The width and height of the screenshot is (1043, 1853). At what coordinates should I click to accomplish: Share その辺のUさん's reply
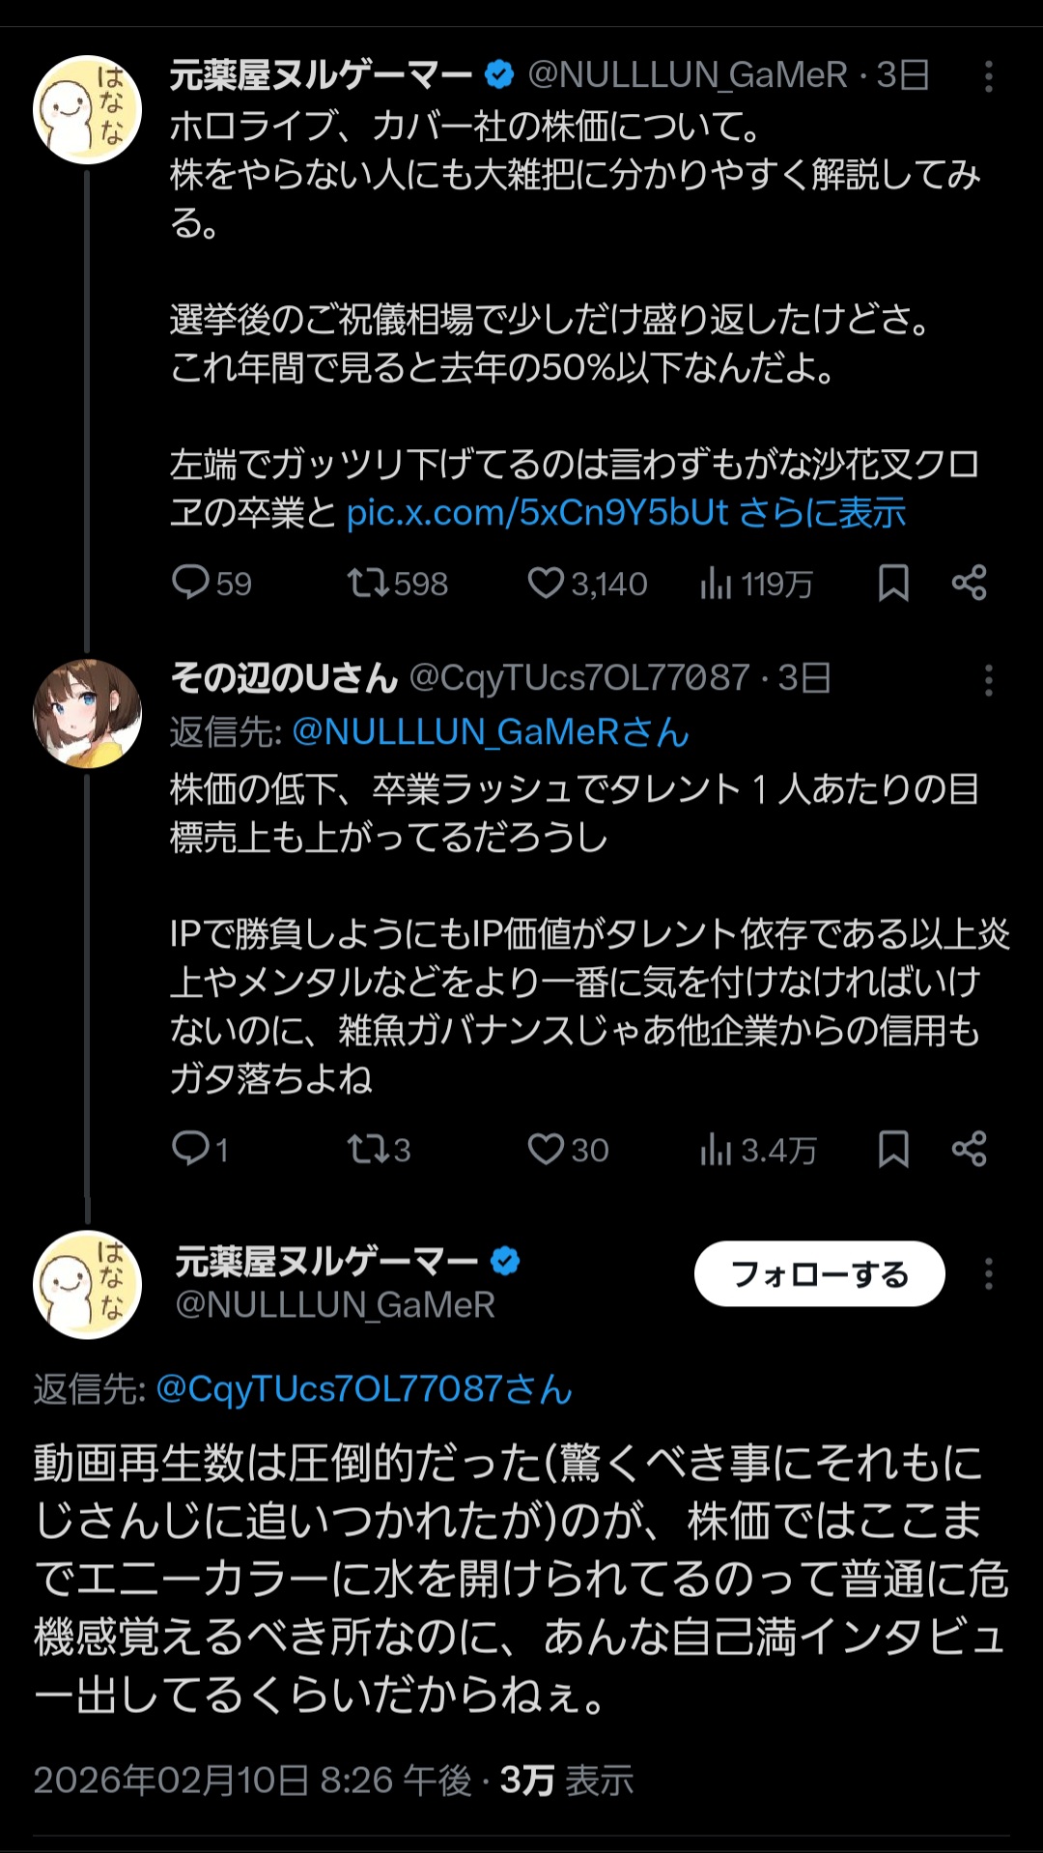point(969,1149)
